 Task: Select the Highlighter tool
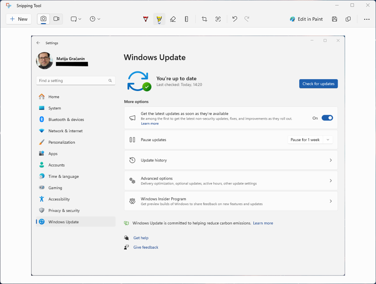coord(159,19)
